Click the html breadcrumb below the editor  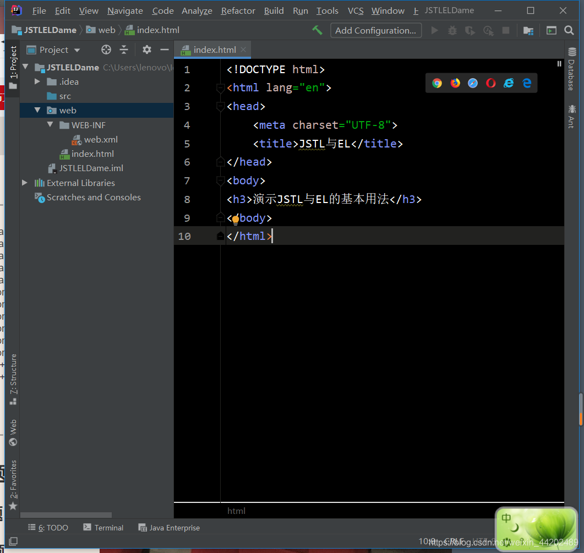236,511
